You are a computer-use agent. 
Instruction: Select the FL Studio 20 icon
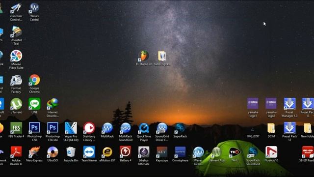point(144,56)
